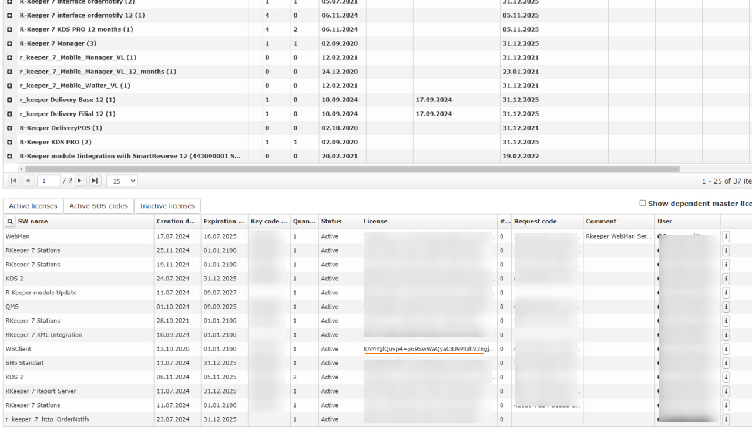Select expiration date 09.07.2027 cell

(224, 293)
